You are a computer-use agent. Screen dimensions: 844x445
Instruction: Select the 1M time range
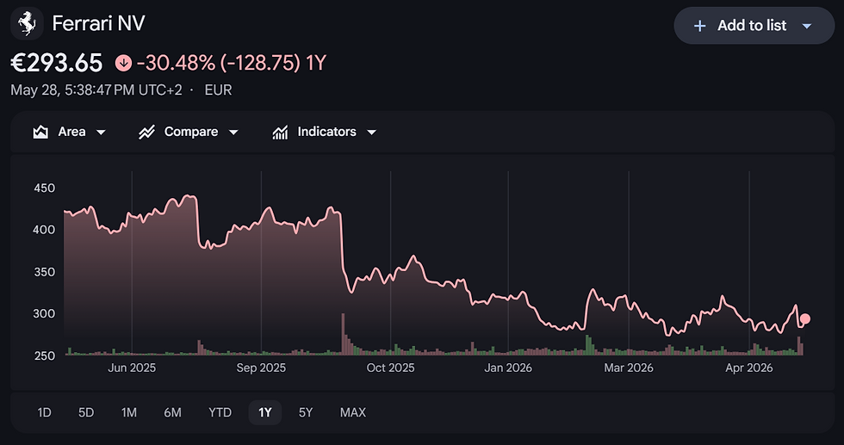[128, 412]
